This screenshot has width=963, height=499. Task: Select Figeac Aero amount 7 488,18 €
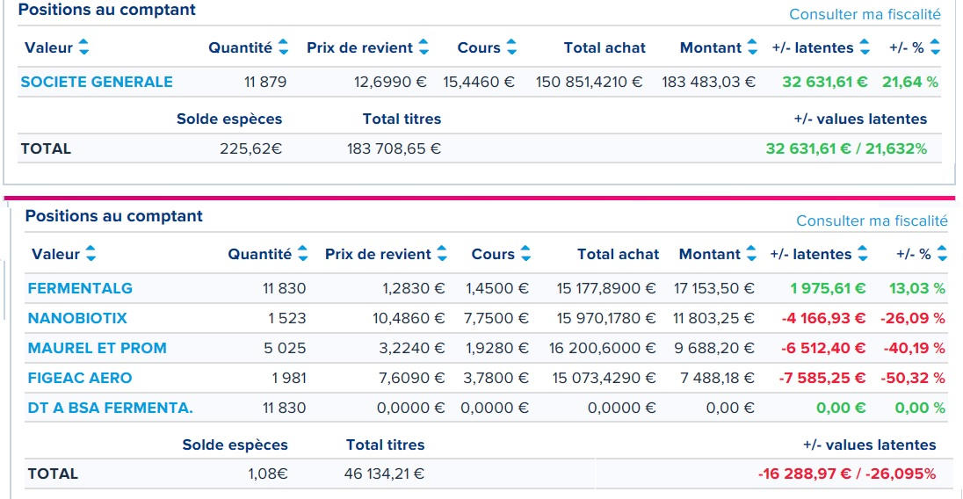pyautogui.click(x=717, y=378)
